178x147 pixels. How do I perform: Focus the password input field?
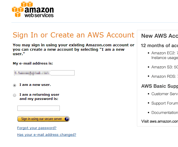(38, 108)
